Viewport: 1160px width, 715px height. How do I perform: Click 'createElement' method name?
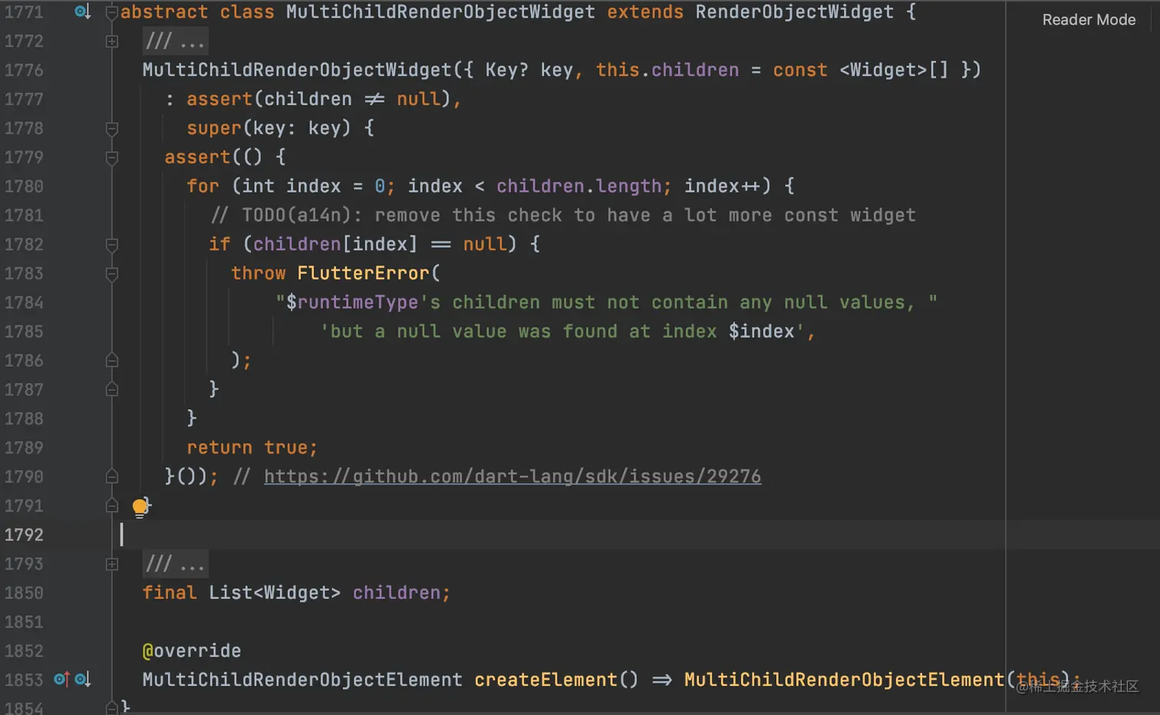[x=545, y=680]
